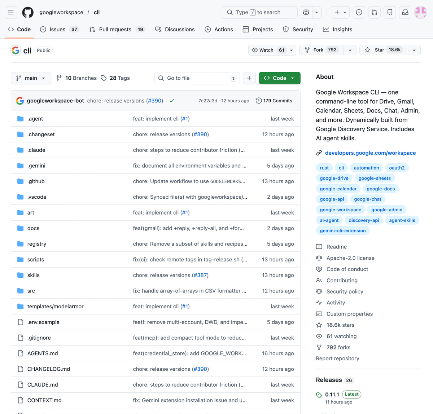The height and width of the screenshot is (414, 433).
Task: Focus the Go to file input
Action: click(197, 78)
